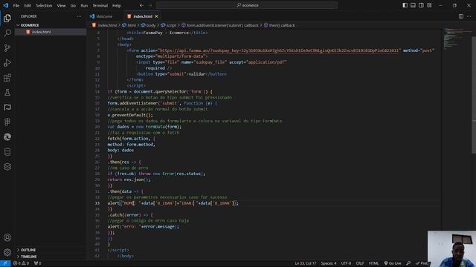Toggle the primary side bar layout button
The image size is (476, 267).
pos(405,5)
